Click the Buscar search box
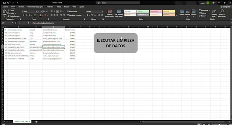The image size is (232, 125). point(118,3)
